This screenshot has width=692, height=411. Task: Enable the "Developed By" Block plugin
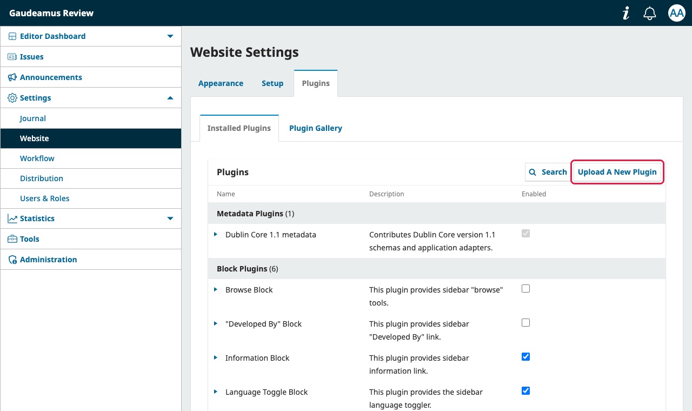[525, 323]
